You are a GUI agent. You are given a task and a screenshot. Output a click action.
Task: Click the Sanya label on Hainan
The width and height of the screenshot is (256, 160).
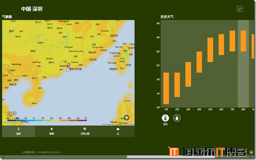(x=34, y=103)
